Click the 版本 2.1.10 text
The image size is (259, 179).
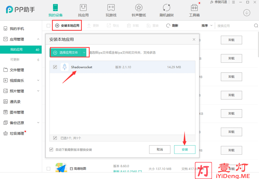[x=123, y=67]
